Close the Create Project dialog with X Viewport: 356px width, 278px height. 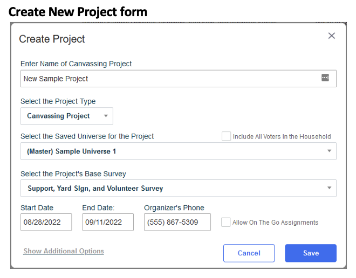click(x=332, y=36)
